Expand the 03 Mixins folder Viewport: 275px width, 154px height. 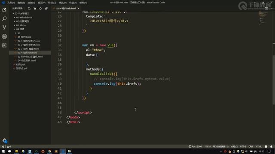(x=21, y=25)
